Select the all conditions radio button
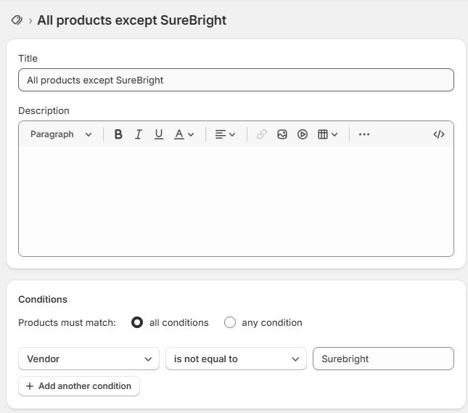Viewport: 468px width, 413px height. 137,322
